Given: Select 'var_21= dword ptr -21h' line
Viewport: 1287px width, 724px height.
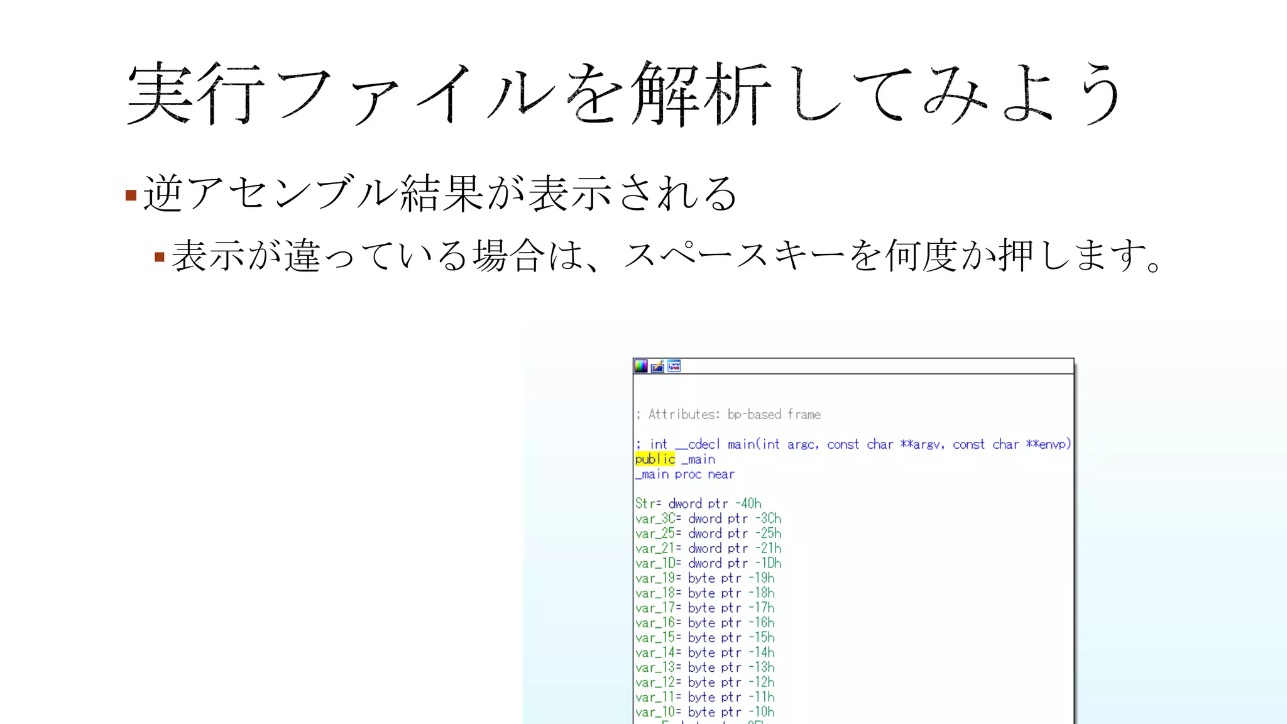Looking at the screenshot, I should click(x=708, y=548).
